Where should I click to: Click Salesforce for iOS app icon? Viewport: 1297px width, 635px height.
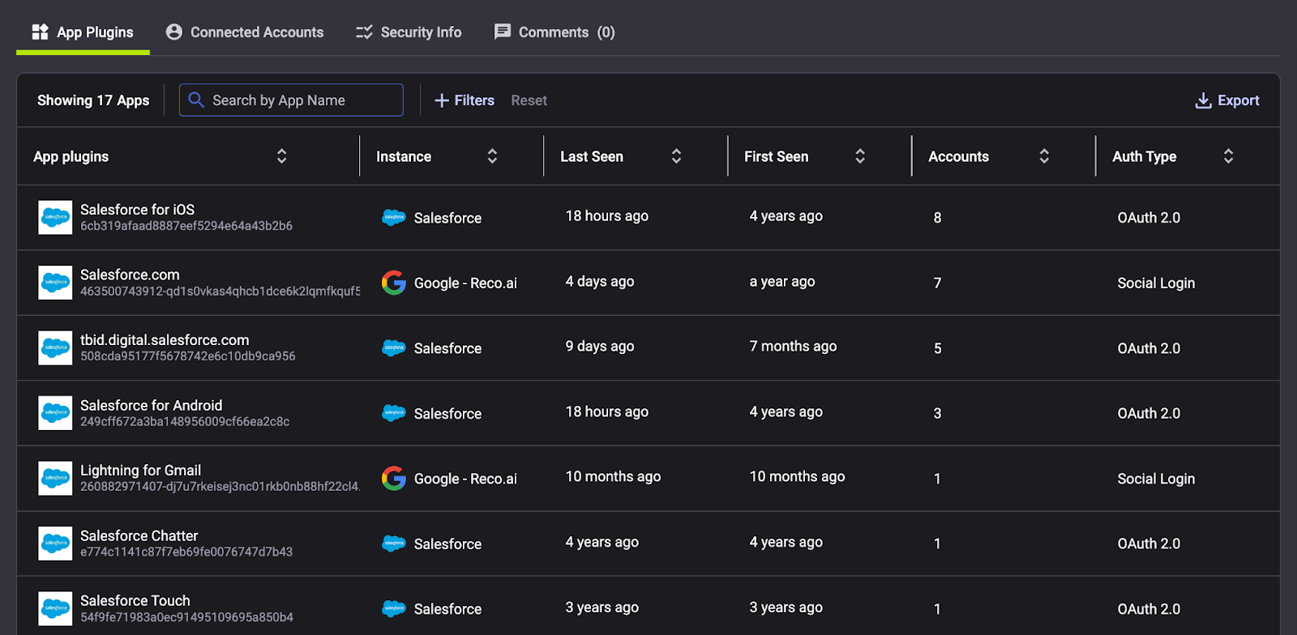55,217
